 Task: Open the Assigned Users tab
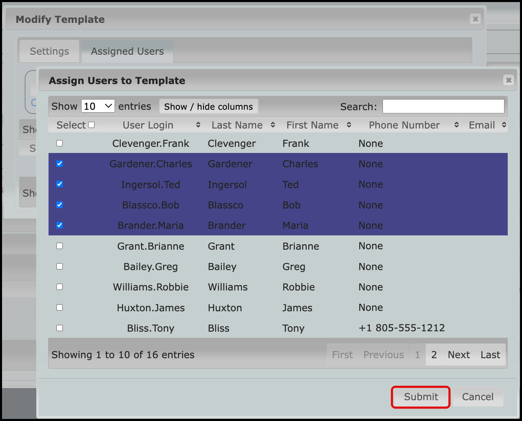pos(127,51)
